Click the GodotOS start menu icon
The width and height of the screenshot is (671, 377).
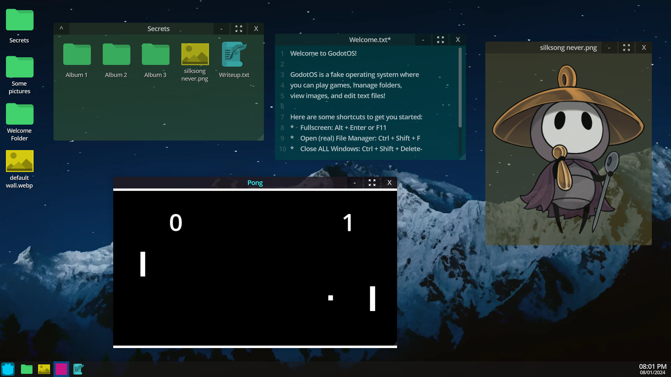8,369
